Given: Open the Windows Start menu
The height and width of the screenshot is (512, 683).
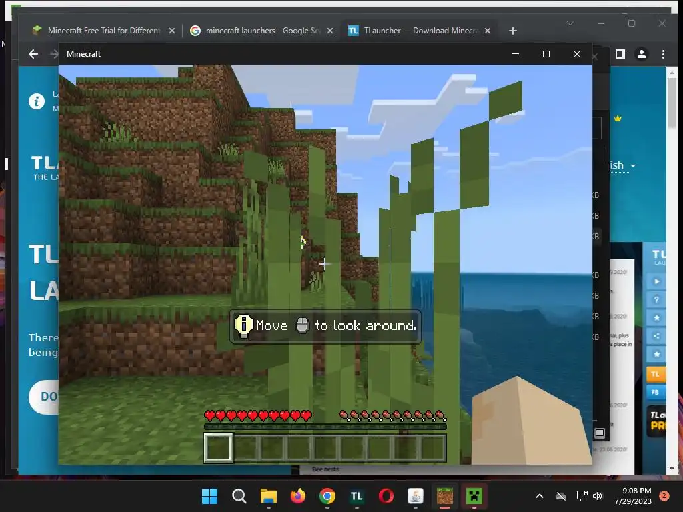Looking at the screenshot, I should 210,496.
